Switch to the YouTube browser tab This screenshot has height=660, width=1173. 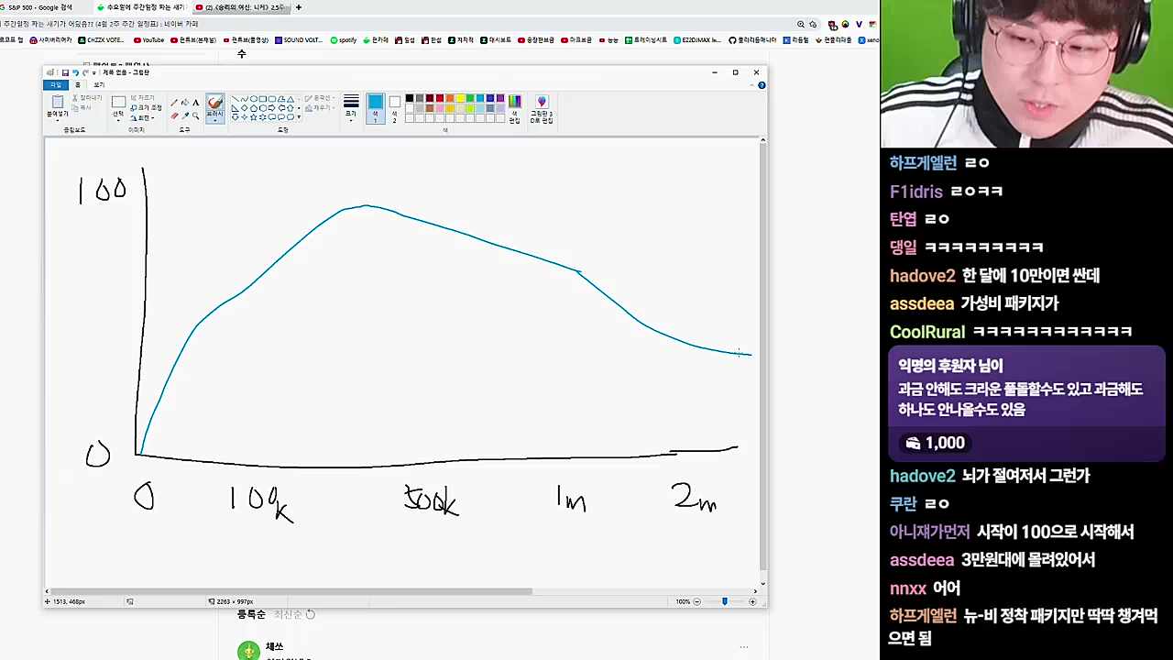(240, 7)
